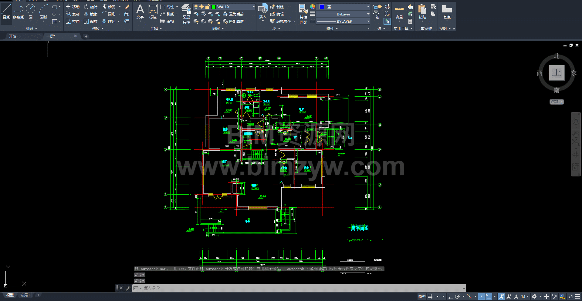The image size is (582, 301).
Task: Open the WALLX layer dropdown
Action: (253, 7)
